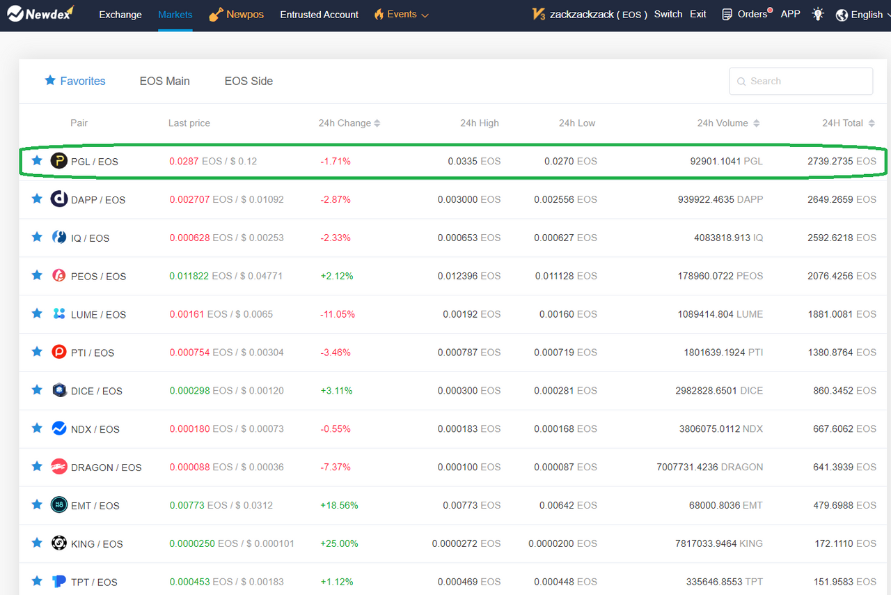Click the NDX 24h low 0.000168 EOS

(565, 429)
